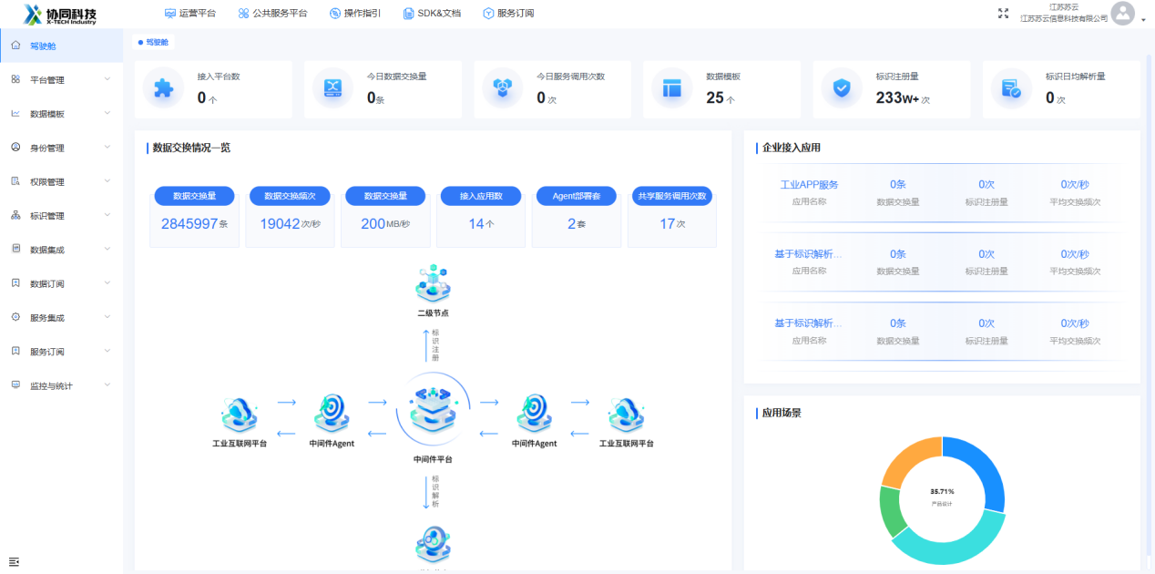This screenshot has height=574, width=1155.
Task: Open the SDK&文档 top menu
Action: (x=433, y=14)
